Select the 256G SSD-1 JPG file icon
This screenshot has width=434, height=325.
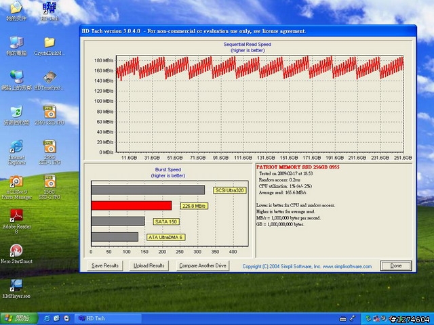50,152
